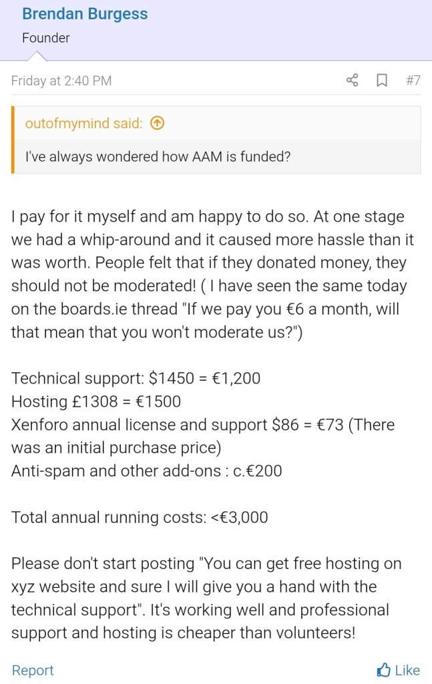Bookmark this post with the bookmark icon
Viewport: 432px width, 684px height.
pos(382,80)
